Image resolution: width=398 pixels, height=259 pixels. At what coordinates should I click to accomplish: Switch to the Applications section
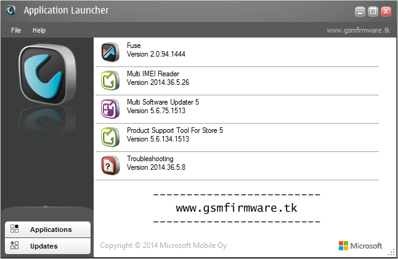[47, 229]
